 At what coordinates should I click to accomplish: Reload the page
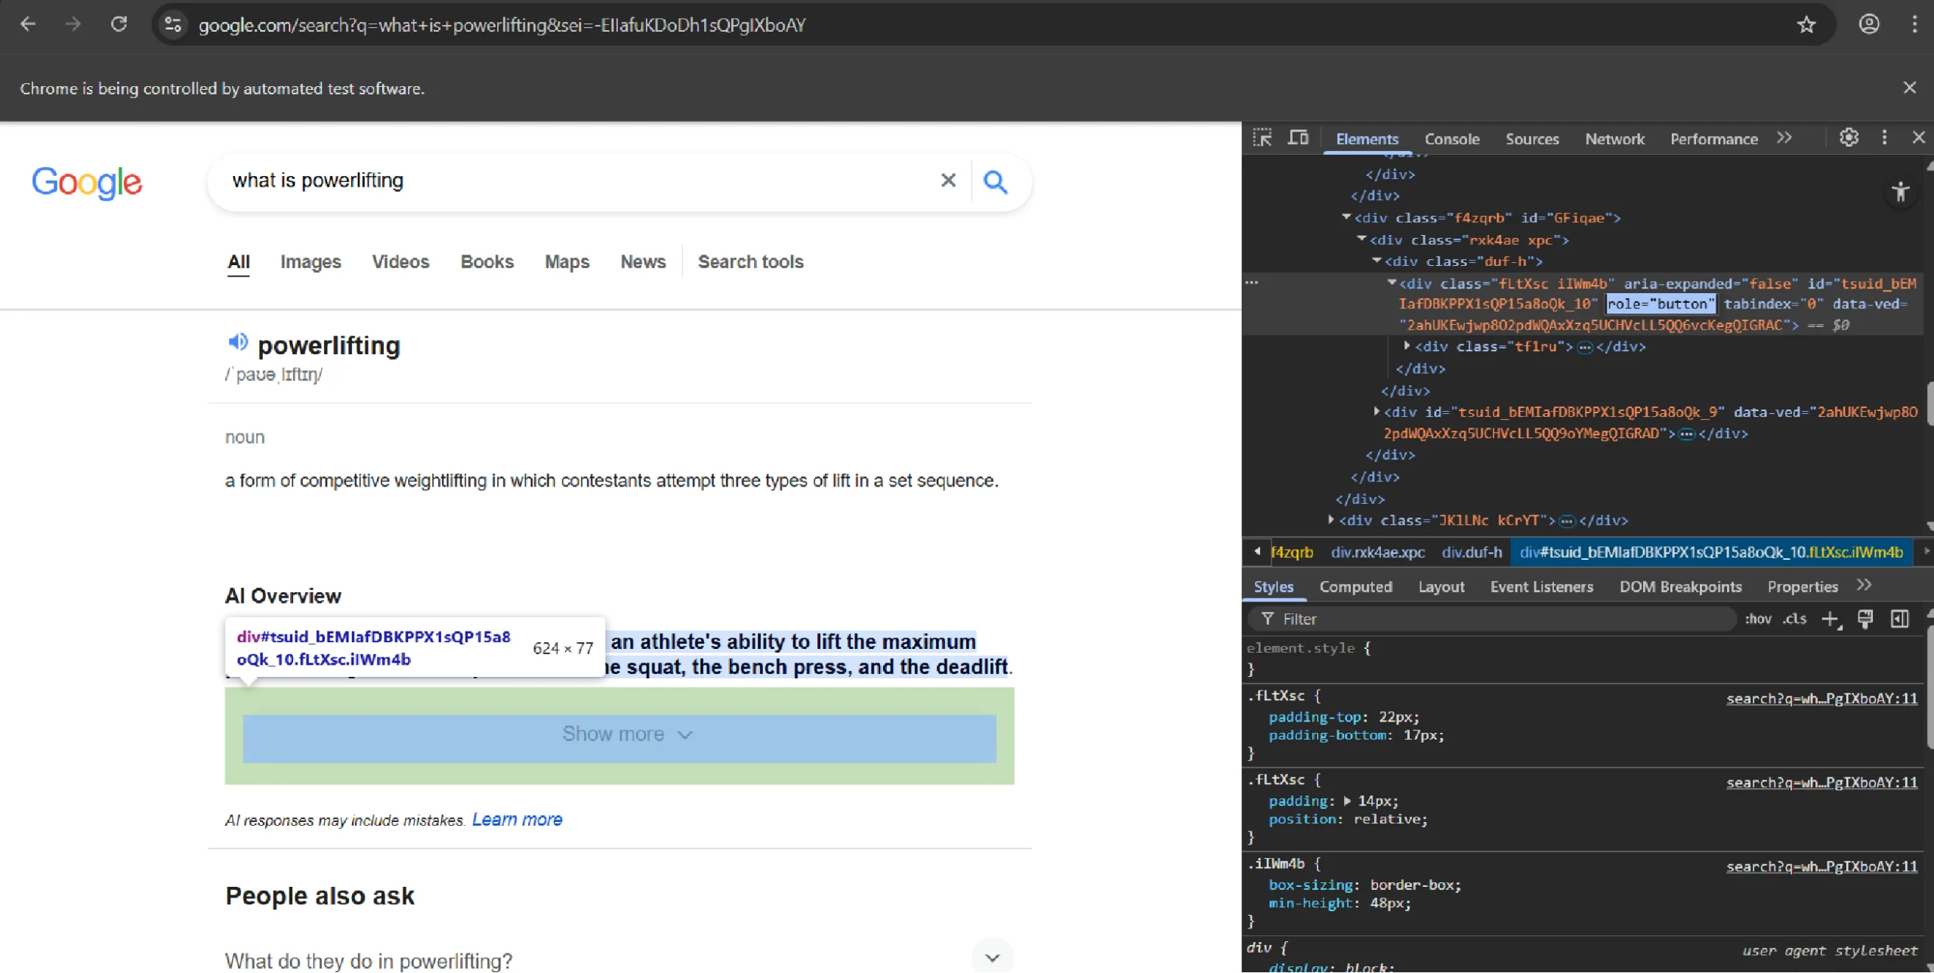(119, 24)
